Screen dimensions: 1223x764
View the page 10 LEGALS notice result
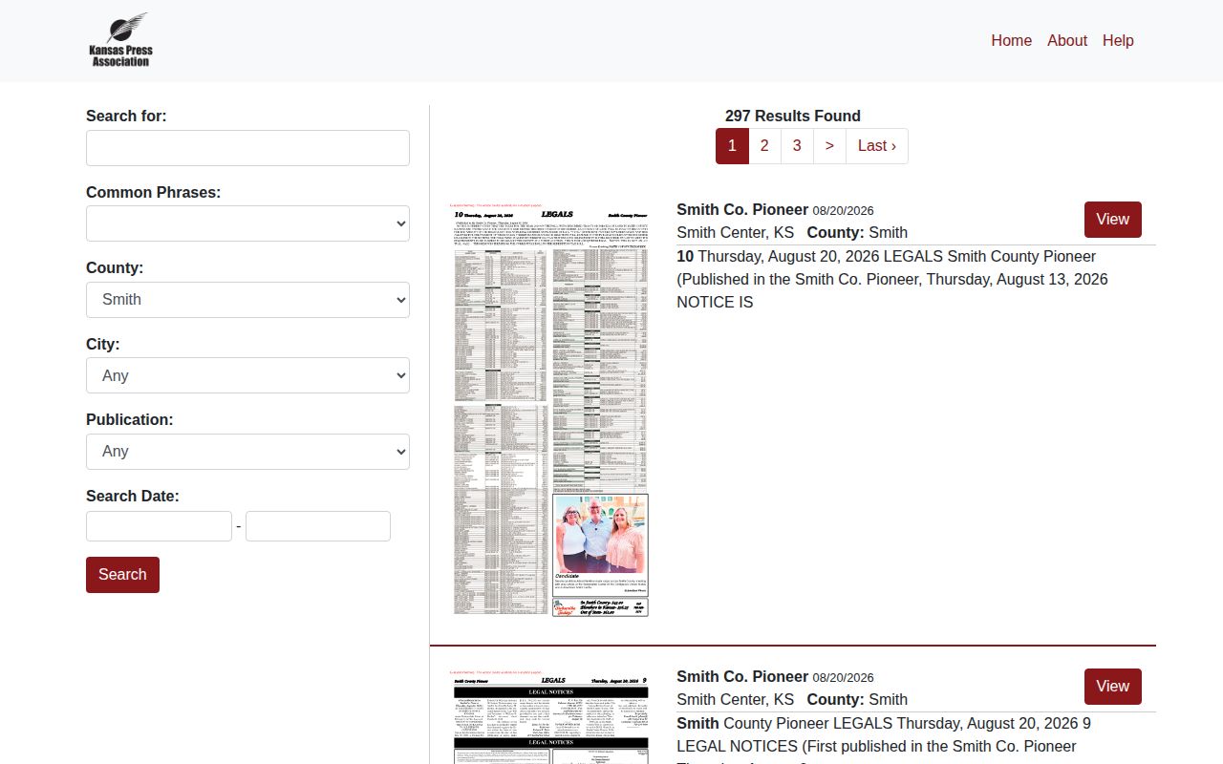click(x=1113, y=220)
